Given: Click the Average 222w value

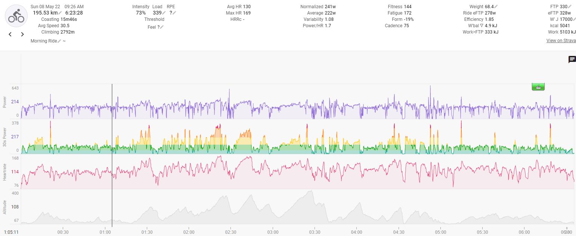Looking at the screenshot, I should 331,13.
